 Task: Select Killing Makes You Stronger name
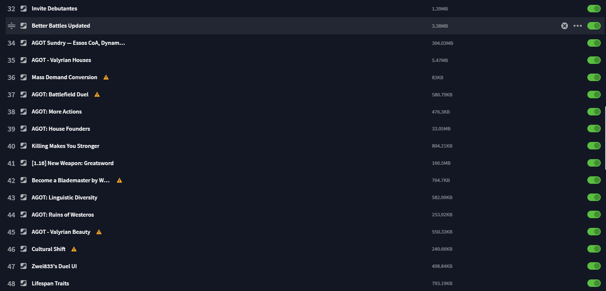65,146
